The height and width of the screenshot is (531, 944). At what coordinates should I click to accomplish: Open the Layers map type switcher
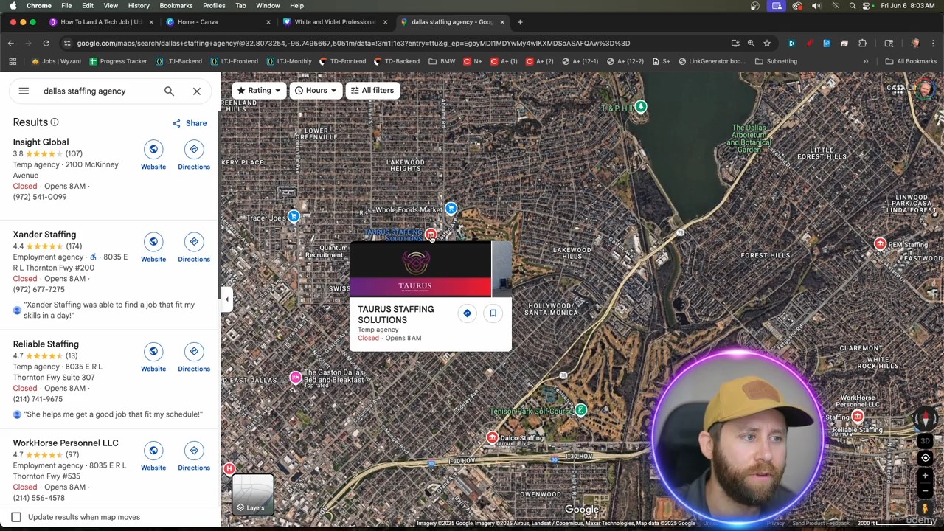point(253,495)
